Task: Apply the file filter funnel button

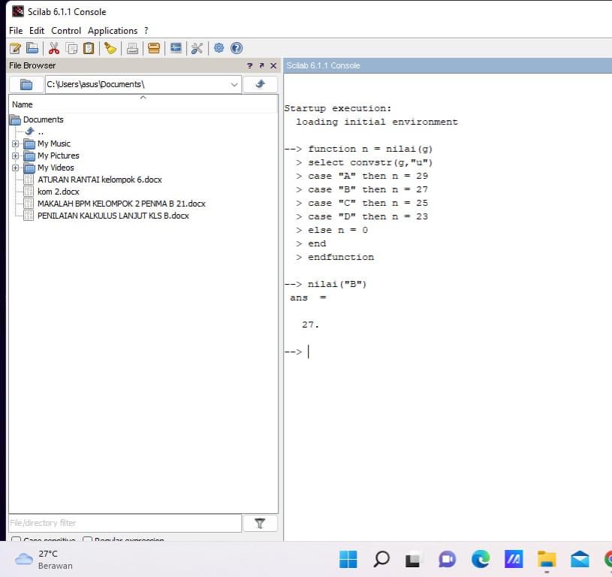Action: [x=260, y=523]
